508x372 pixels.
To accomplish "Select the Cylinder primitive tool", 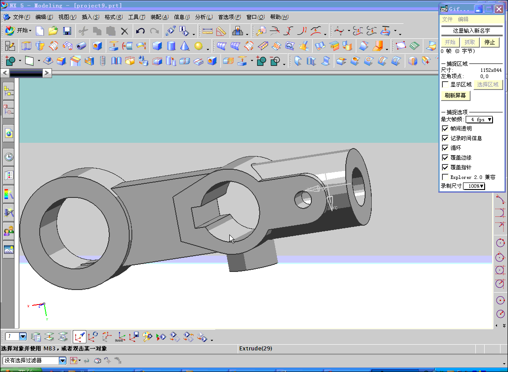I will click(x=171, y=45).
